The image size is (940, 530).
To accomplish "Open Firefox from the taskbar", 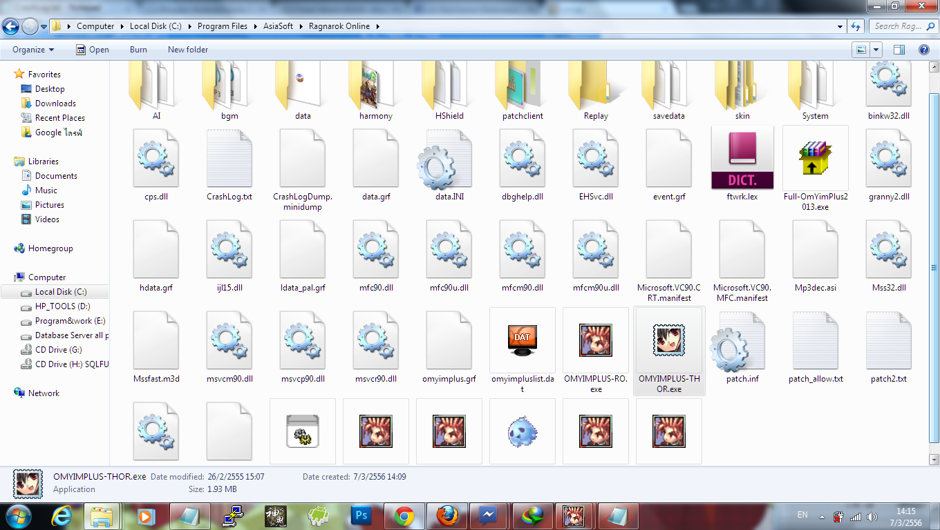I will 446,516.
